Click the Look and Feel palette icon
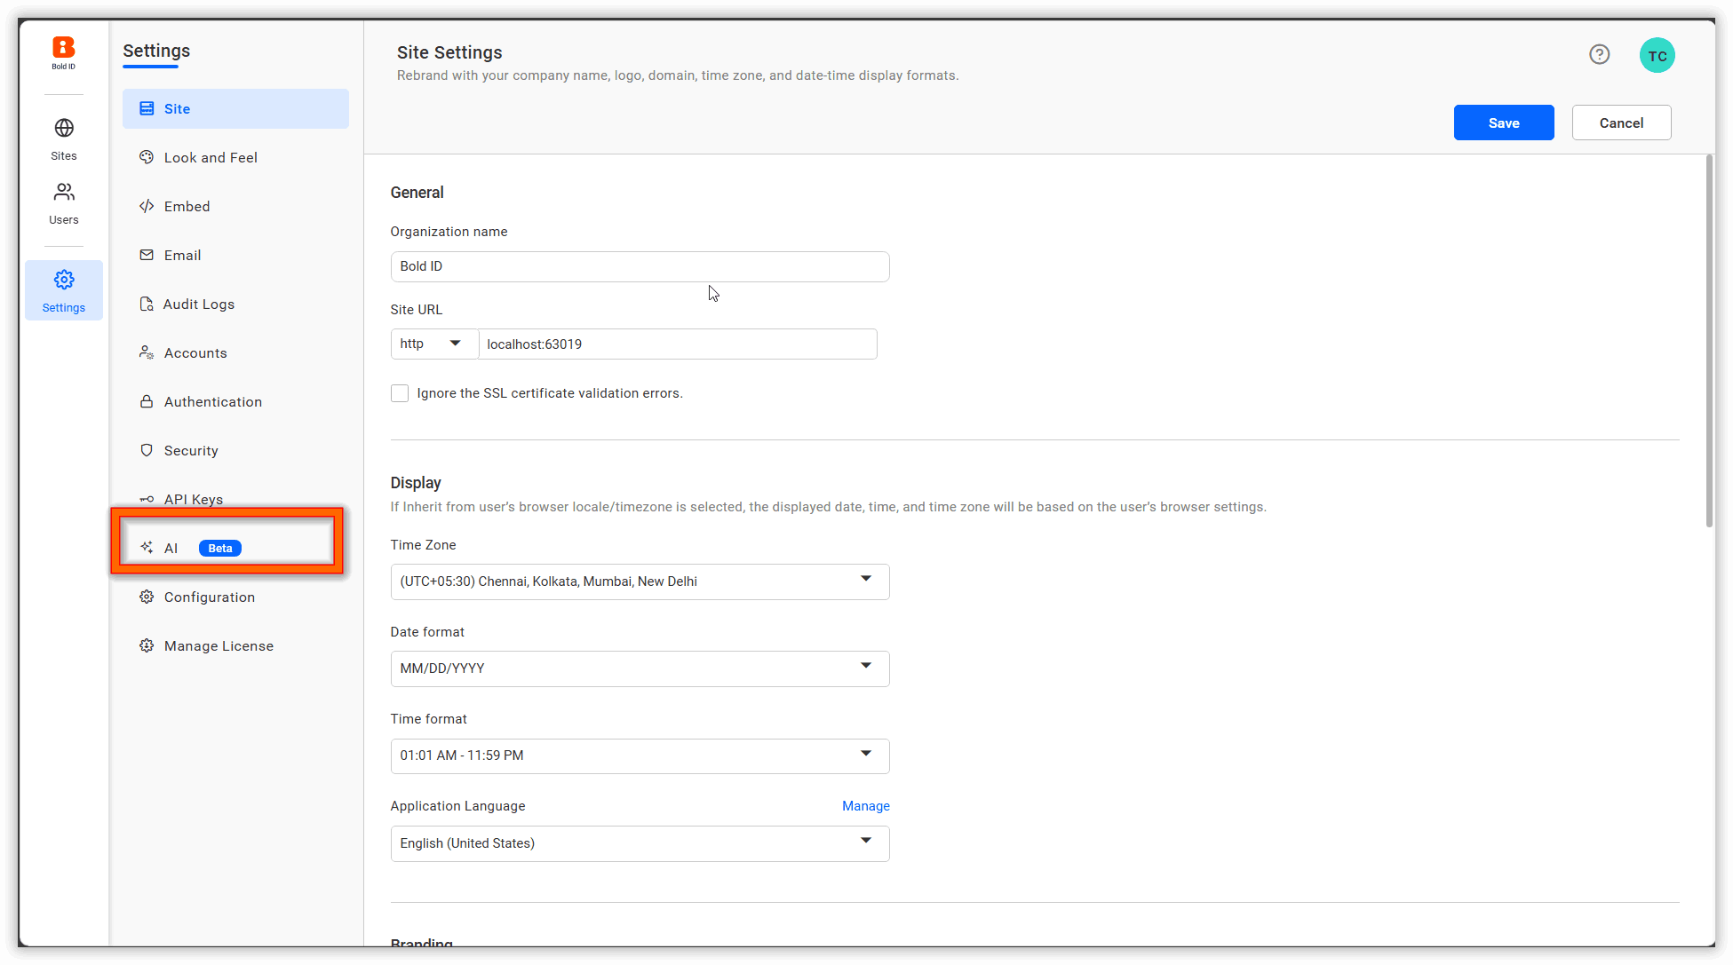Viewport: 1733px width, 965px height. 147,157
